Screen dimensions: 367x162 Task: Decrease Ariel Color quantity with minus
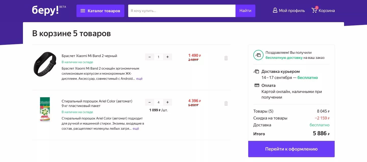tap(150, 102)
